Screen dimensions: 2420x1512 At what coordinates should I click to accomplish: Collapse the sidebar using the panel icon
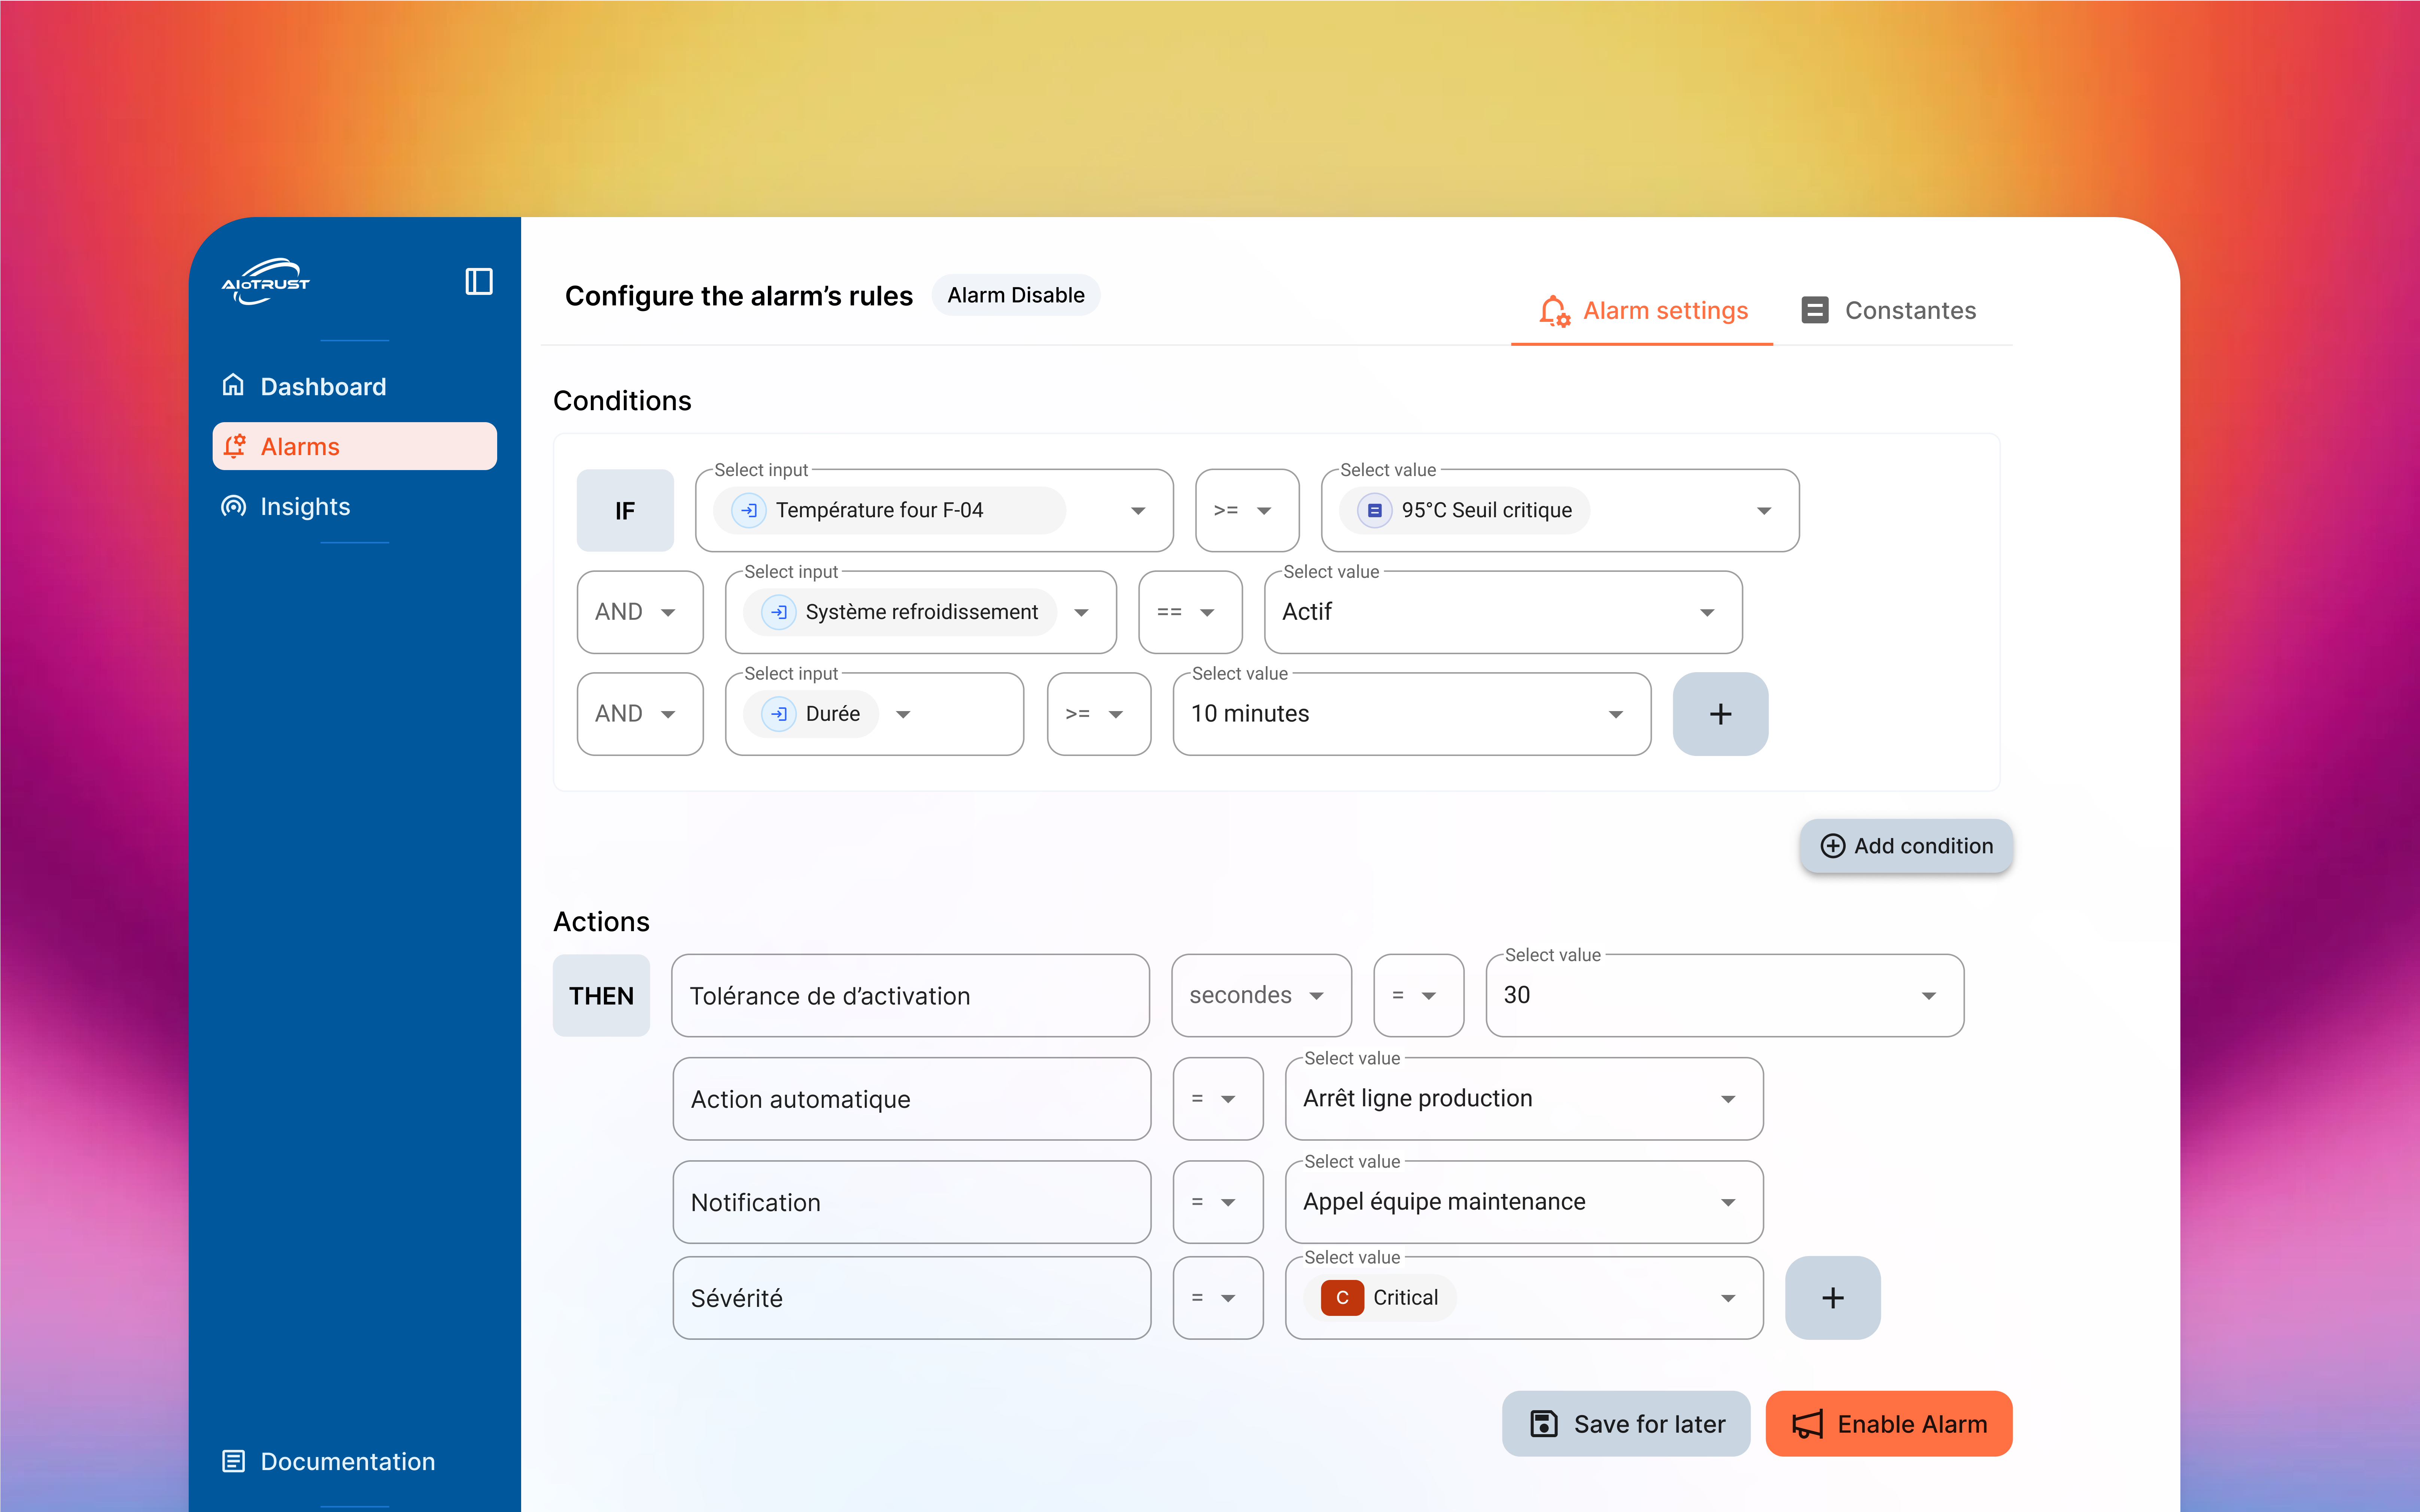[x=478, y=281]
